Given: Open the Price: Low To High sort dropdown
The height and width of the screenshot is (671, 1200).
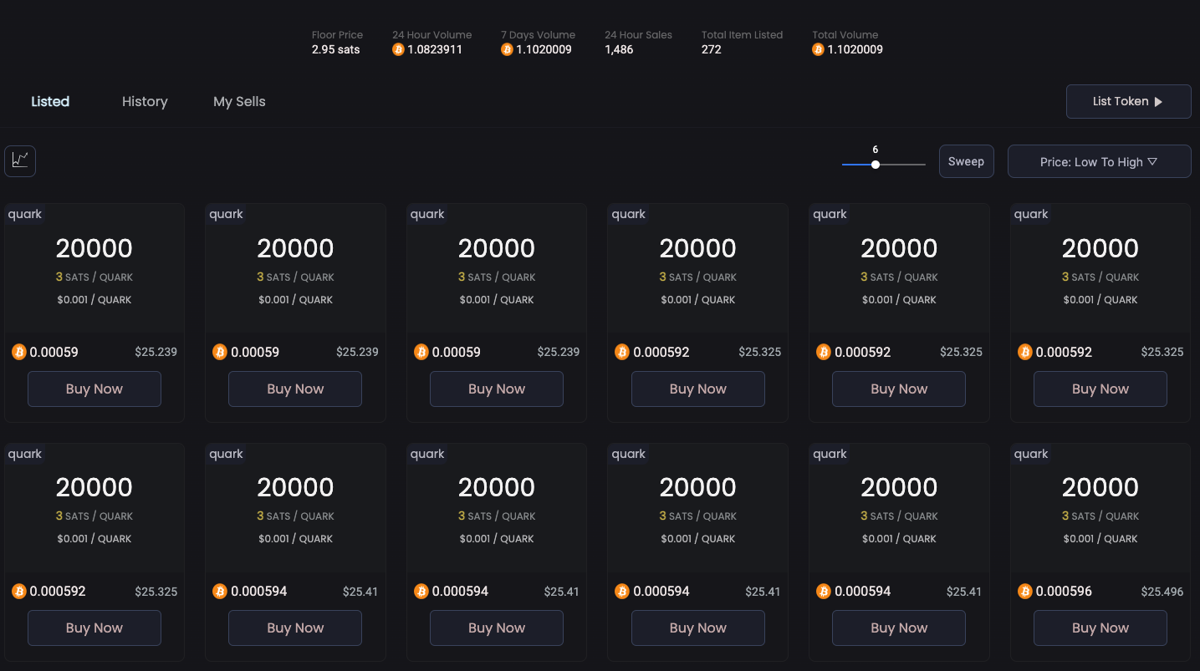Looking at the screenshot, I should point(1098,161).
